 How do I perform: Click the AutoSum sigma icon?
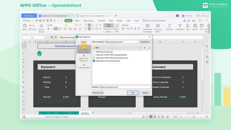click(170, 26)
